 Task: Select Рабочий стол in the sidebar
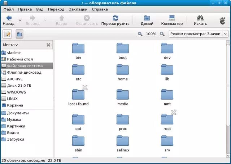pyautogui.click(x=27, y=59)
